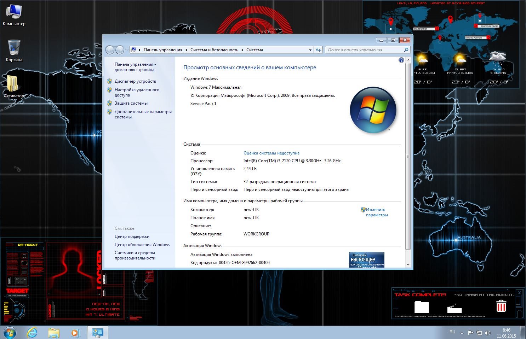
Task: Open Оценка системы недоступна link
Action: point(271,153)
